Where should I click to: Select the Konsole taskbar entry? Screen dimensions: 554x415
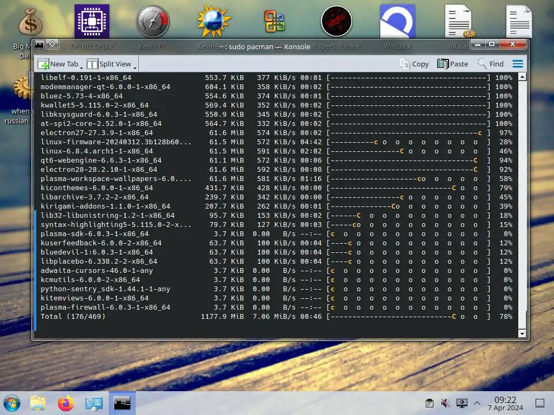[x=122, y=403]
